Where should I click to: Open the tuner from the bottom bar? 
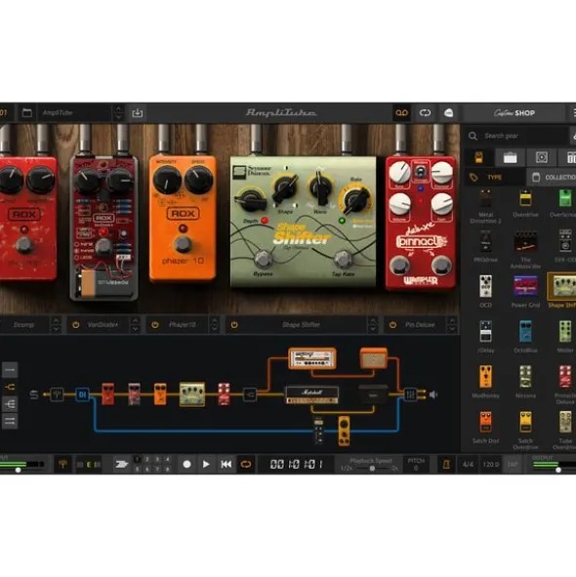click(x=62, y=464)
